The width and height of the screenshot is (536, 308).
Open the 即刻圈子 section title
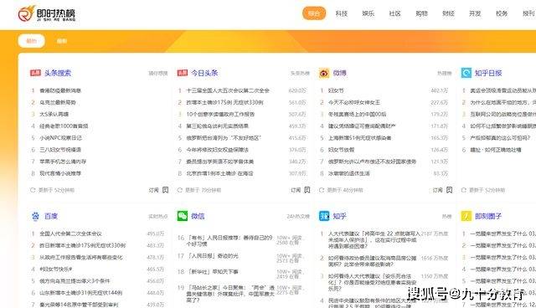click(488, 216)
